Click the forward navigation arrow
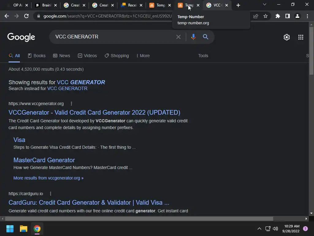This screenshot has width=314, height=236. [x=17, y=16]
